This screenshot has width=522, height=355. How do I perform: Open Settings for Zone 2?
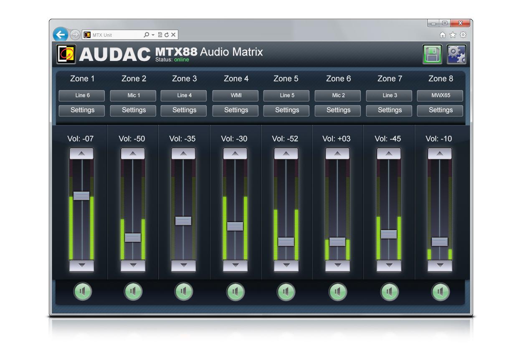(133, 110)
